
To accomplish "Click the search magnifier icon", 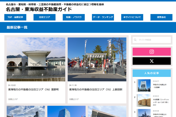I will point(135,40).
